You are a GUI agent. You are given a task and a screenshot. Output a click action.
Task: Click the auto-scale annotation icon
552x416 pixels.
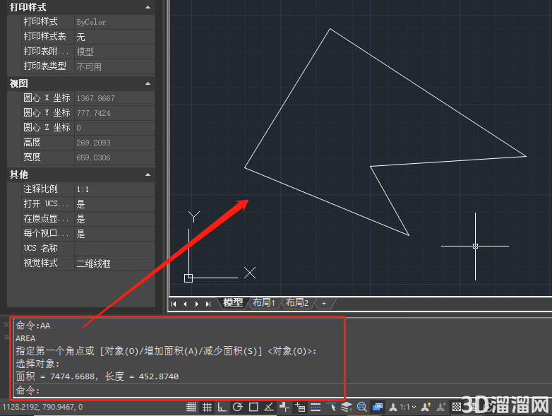(441, 408)
